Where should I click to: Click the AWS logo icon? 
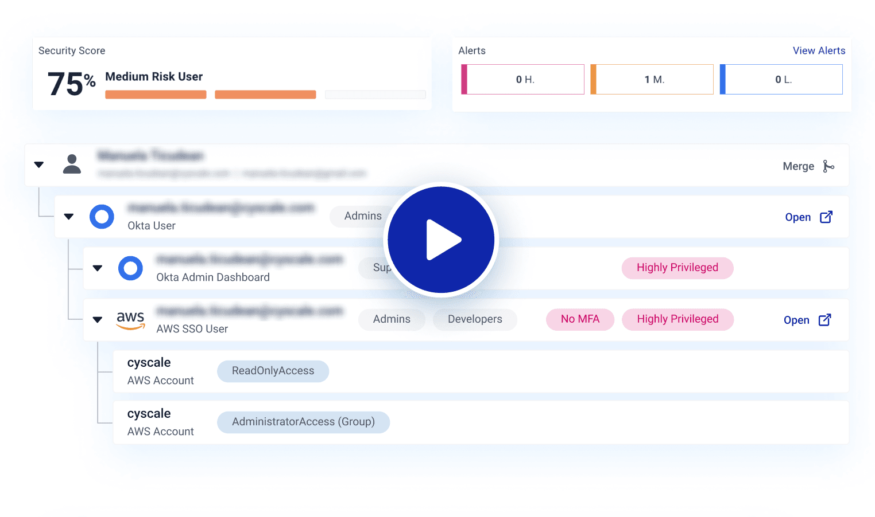coord(130,320)
